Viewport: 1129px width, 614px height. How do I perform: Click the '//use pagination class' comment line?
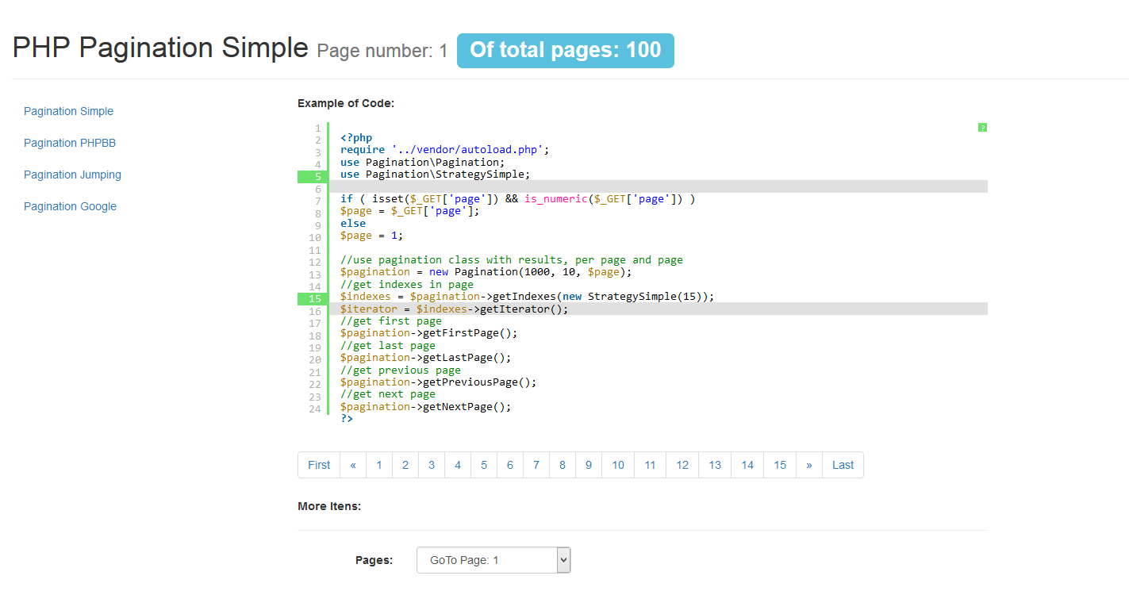(x=512, y=259)
